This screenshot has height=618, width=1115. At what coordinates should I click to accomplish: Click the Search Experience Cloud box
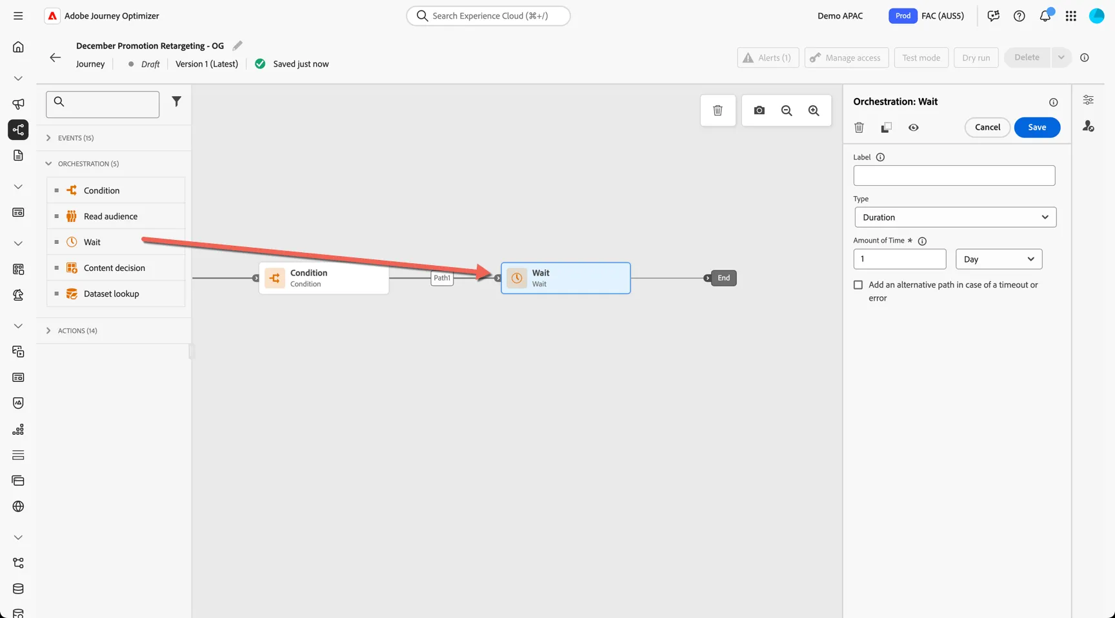pos(488,15)
